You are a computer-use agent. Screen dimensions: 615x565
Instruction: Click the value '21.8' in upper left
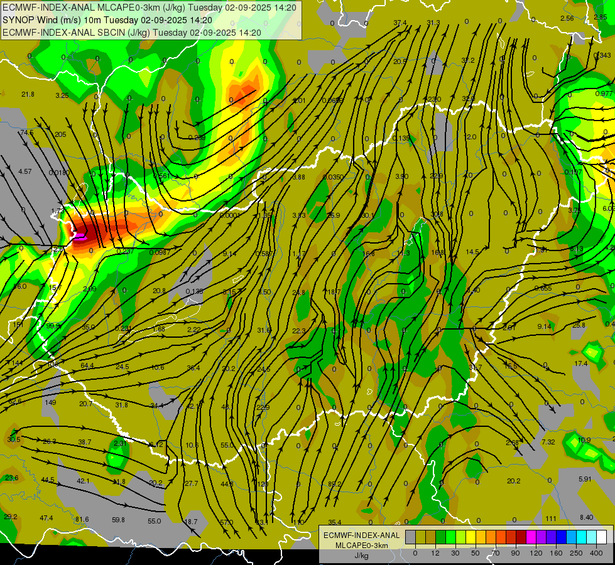pyautogui.click(x=28, y=94)
